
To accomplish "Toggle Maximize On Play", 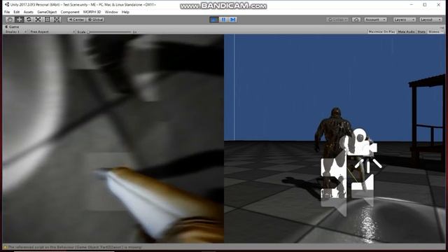I will [x=381, y=31].
